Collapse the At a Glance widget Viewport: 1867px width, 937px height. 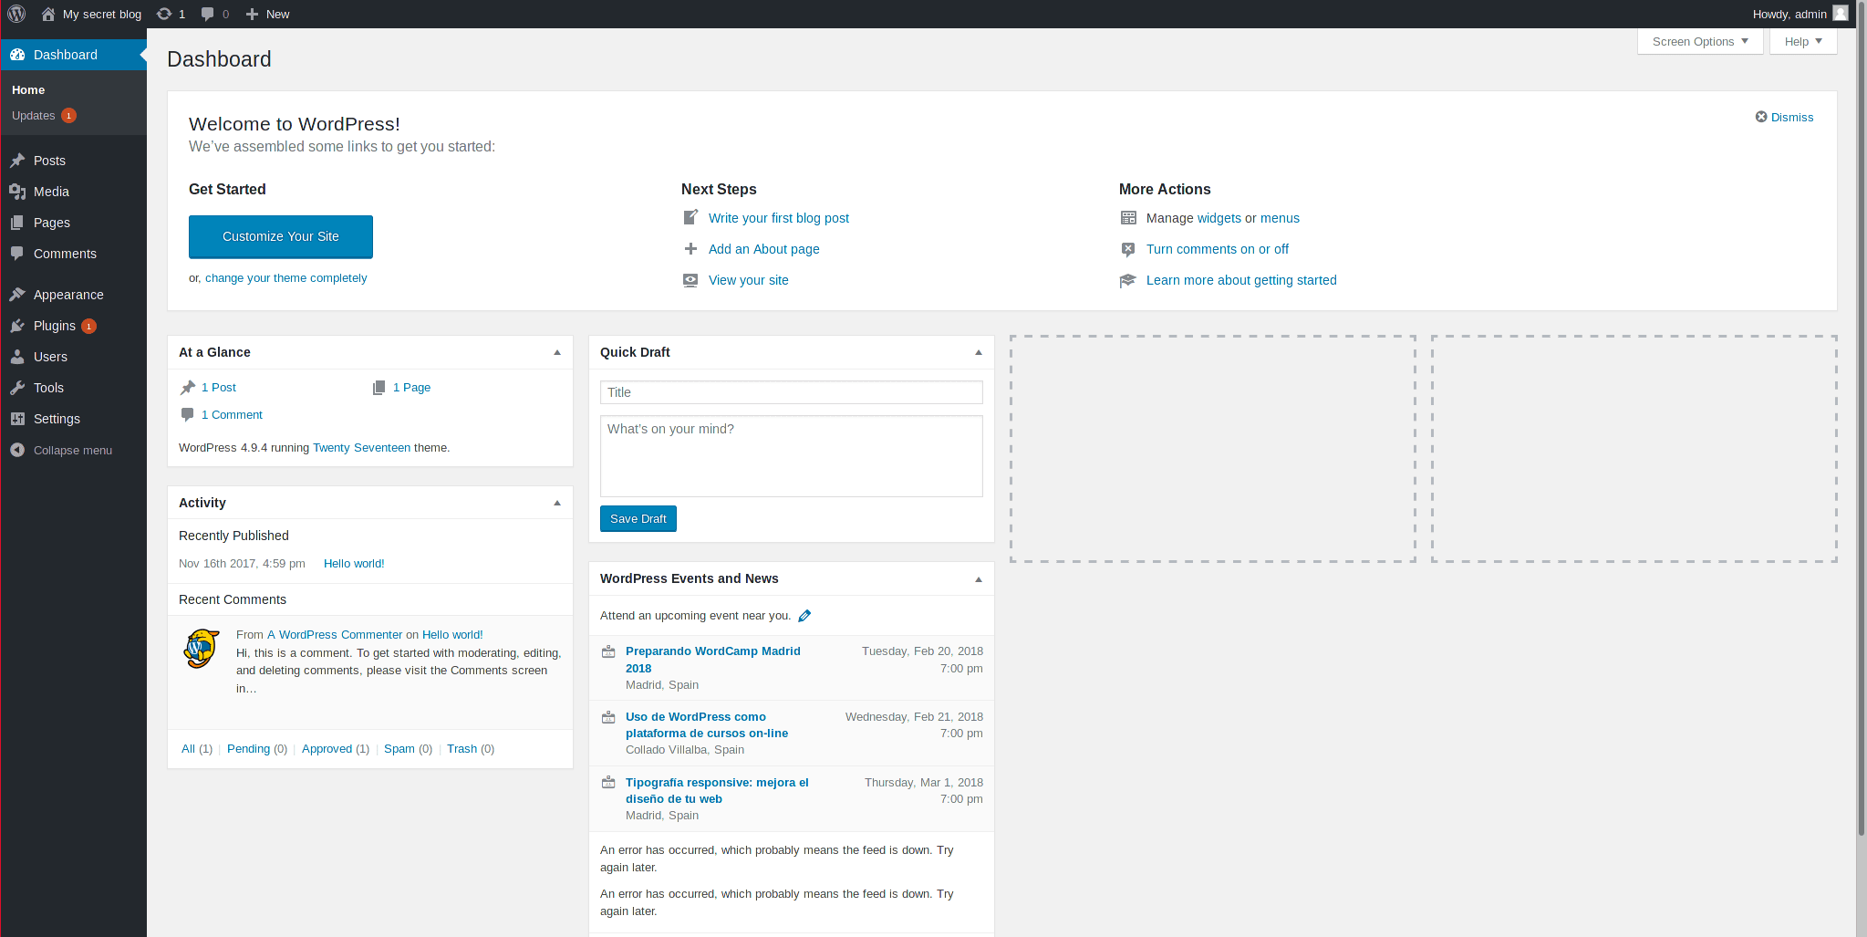click(x=557, y=353)
